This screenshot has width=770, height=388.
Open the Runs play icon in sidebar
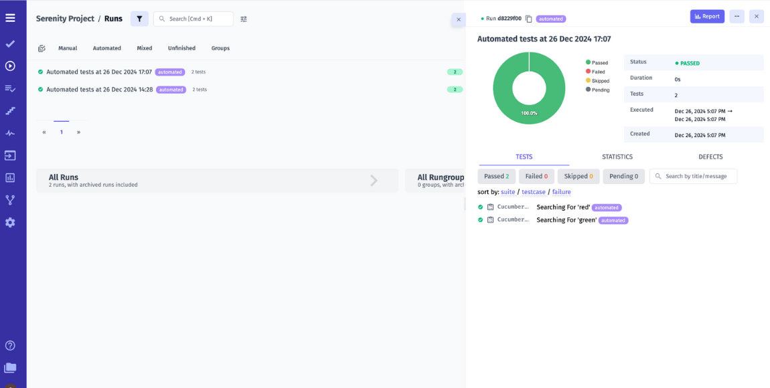click(x=9, y=65)
